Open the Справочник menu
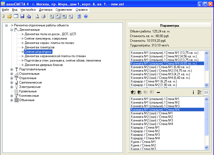 pyautogui.click(x=64, y=10)
